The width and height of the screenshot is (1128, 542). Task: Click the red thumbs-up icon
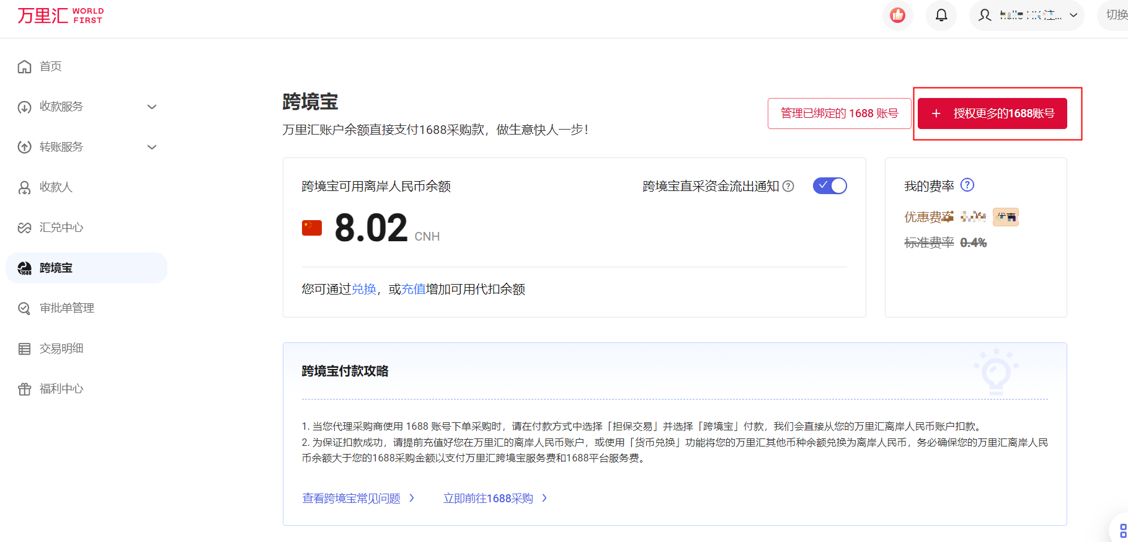coord(897,16)
